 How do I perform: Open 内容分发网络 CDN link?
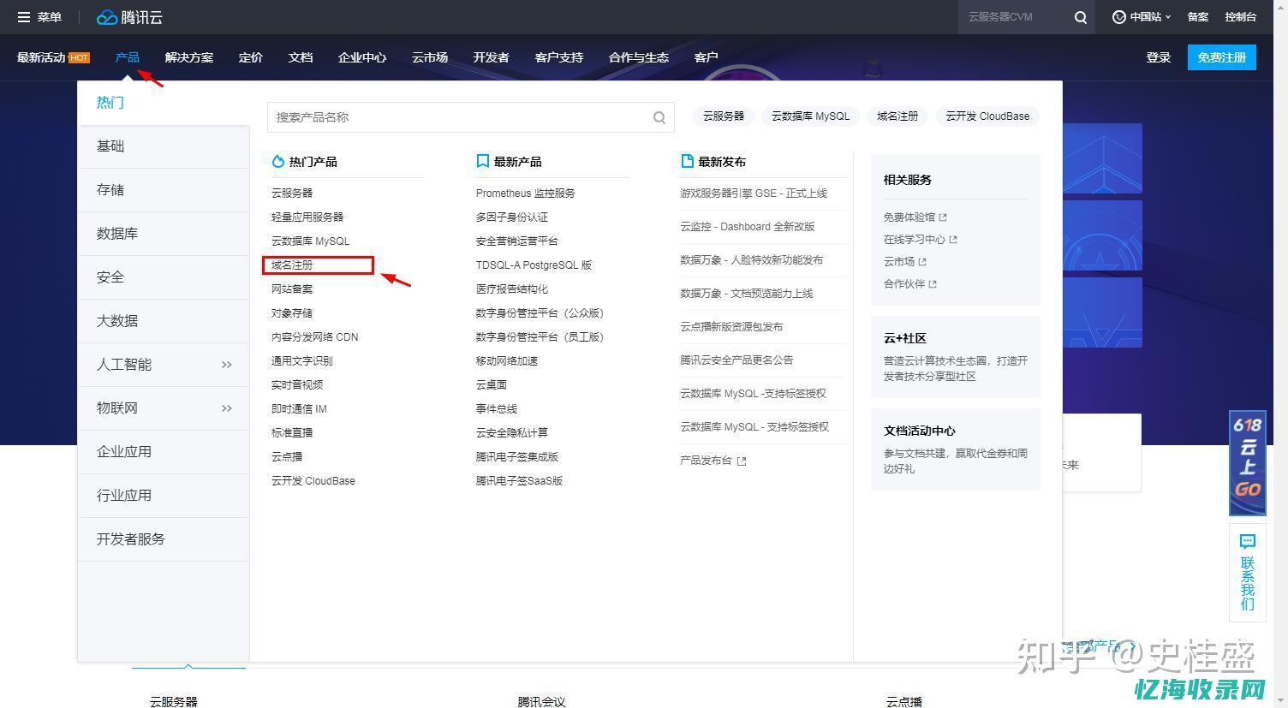(x=315, y=337)
